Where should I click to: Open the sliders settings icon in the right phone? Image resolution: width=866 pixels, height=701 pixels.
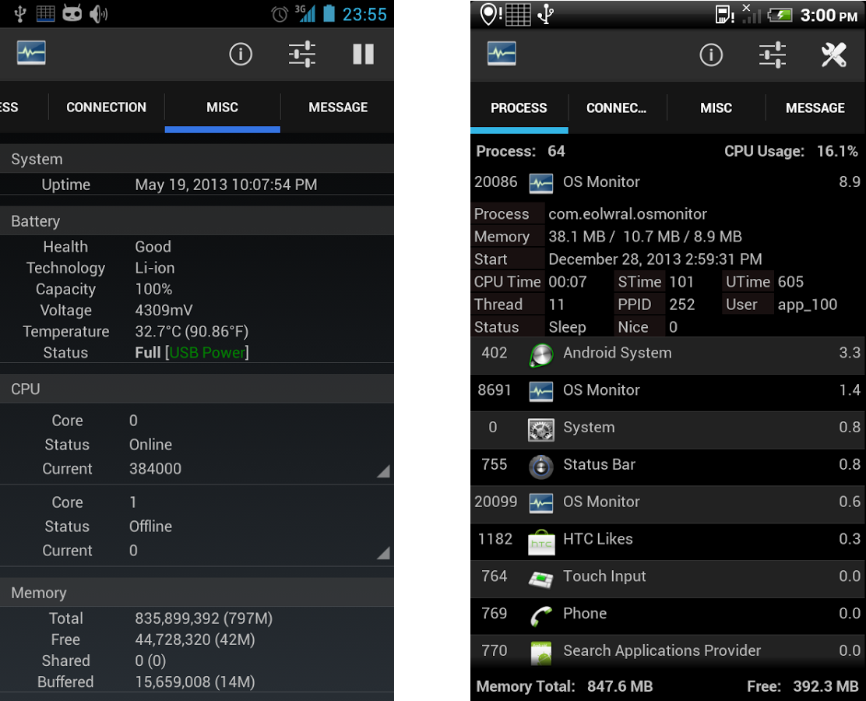click(773, 55)
